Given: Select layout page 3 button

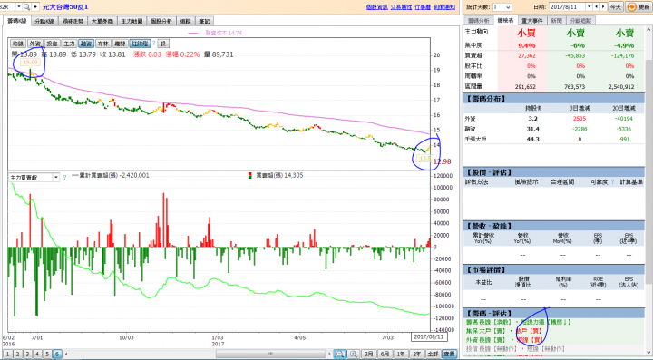Looking at the screenshot, I should (27, 355).
